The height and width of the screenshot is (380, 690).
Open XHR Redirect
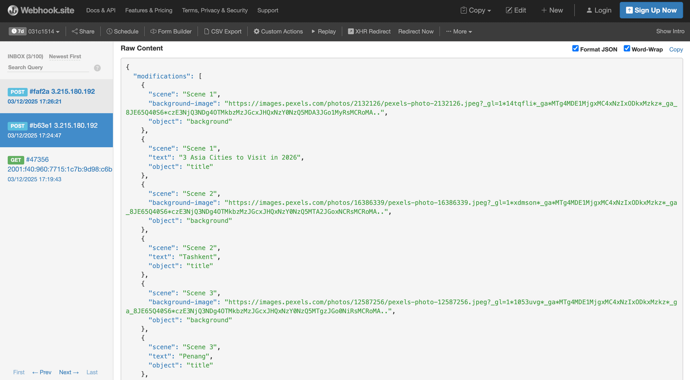[369, 31]
